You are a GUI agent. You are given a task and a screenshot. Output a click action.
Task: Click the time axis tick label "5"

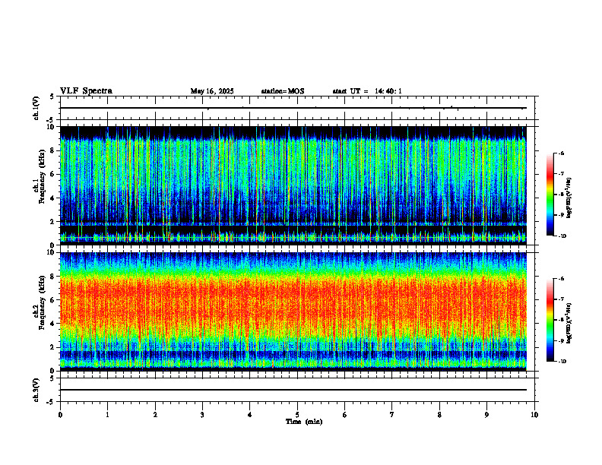[x=297, y=415]
